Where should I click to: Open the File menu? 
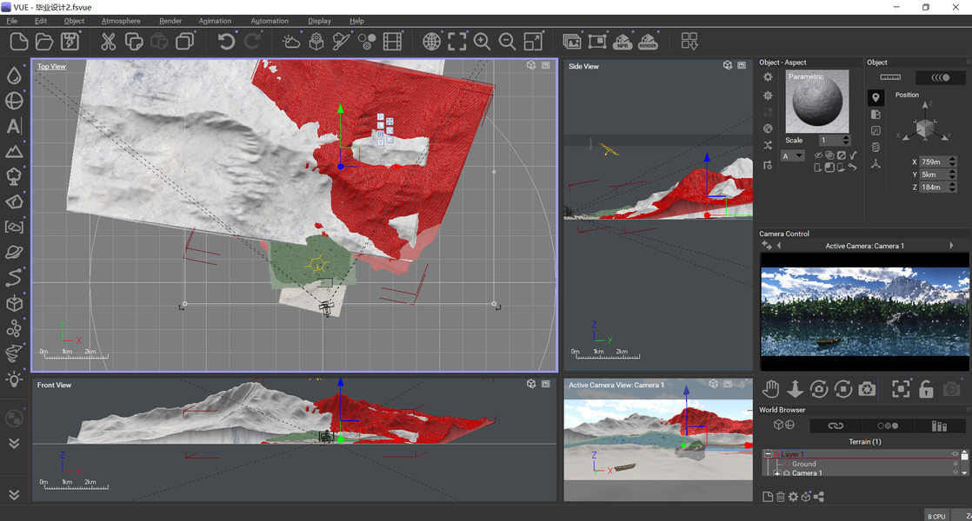[12, 21]
